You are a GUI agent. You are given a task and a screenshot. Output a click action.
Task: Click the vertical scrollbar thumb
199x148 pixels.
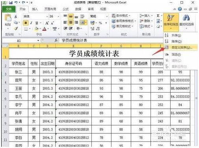click(x=197, y=98)
